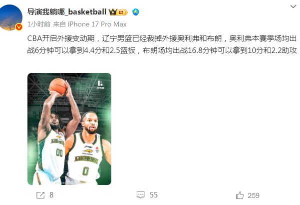Open the 导演我躺哪_basketball profile name link

pos(67,12)
